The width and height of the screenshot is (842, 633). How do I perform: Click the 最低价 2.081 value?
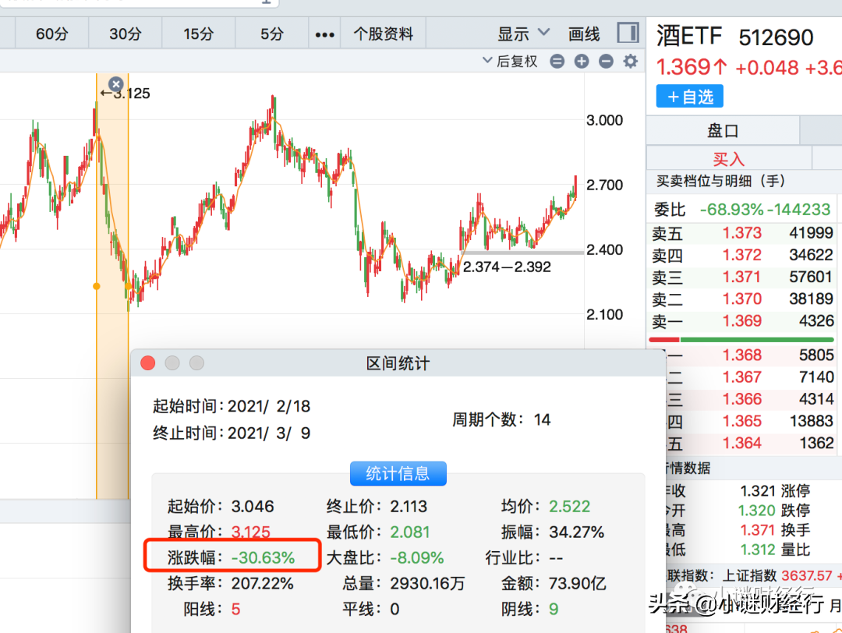(410, 532)
